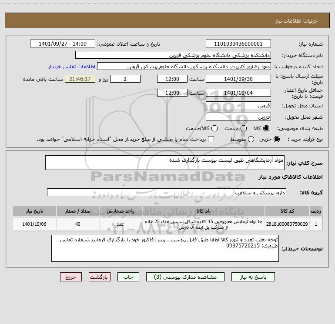Viewport: 335px width, 324px height.
Task: Click the buyer organization name field
Action: (173, 55)
